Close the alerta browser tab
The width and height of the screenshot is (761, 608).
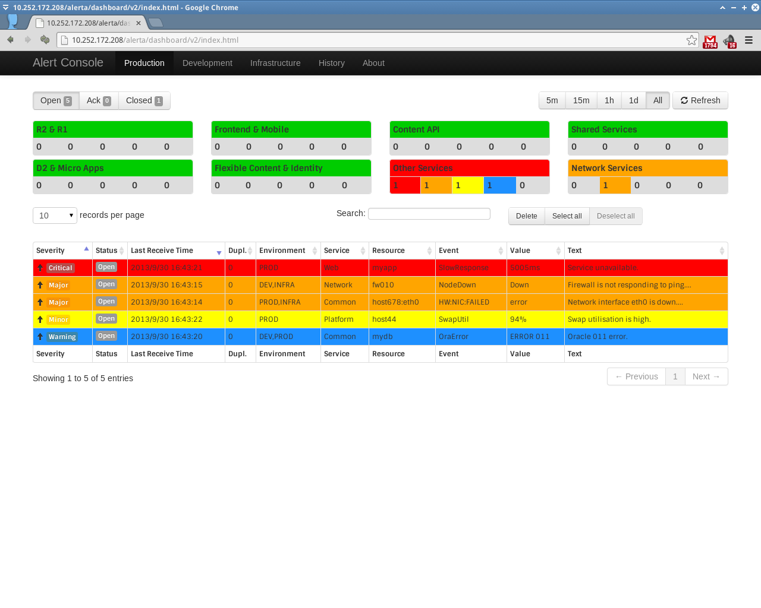[x=139, y=23]
